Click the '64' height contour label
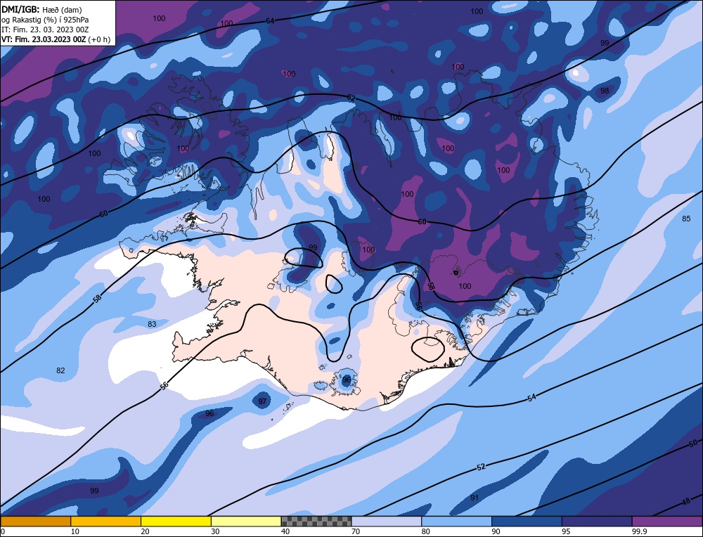This screenshot has height=537, width=703. [x=270, y=21]
